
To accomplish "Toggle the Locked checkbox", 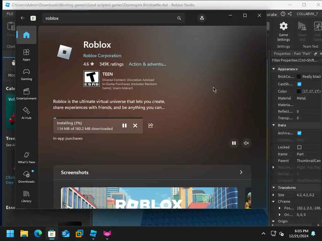I will pos(299,147).
